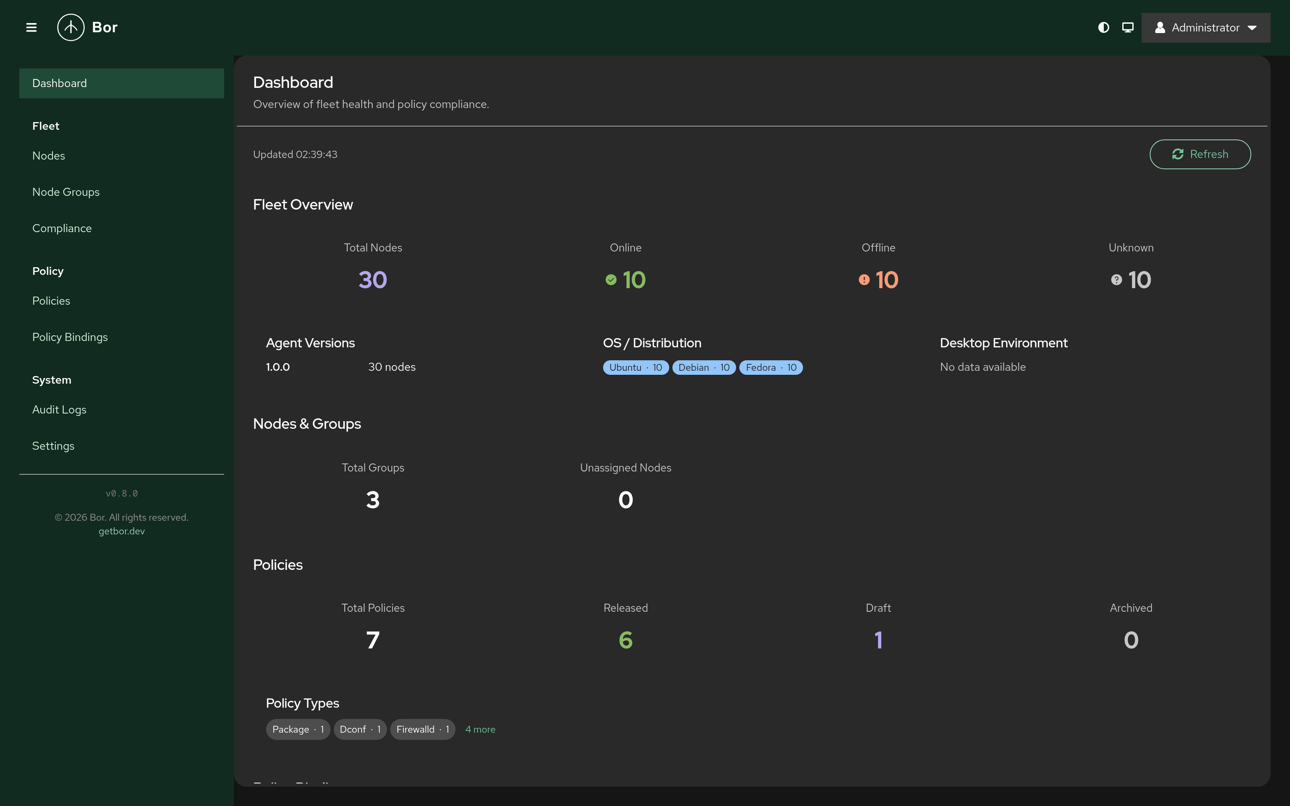Click the Fedora · 10 distribution tag
This screenshot has height=806, width=1290.
point(771,367)
